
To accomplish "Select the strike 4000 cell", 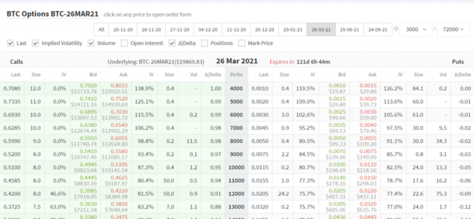I will (x=237, y=89).
